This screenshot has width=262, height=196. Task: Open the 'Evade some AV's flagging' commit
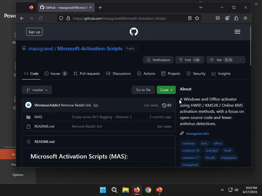pyautogui.click(x=102, y=117)
